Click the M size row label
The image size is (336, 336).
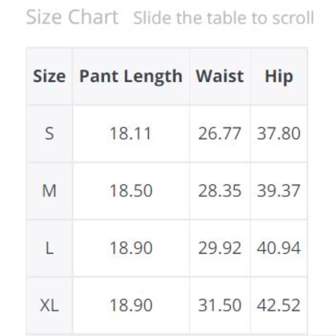tap(50, 191)
